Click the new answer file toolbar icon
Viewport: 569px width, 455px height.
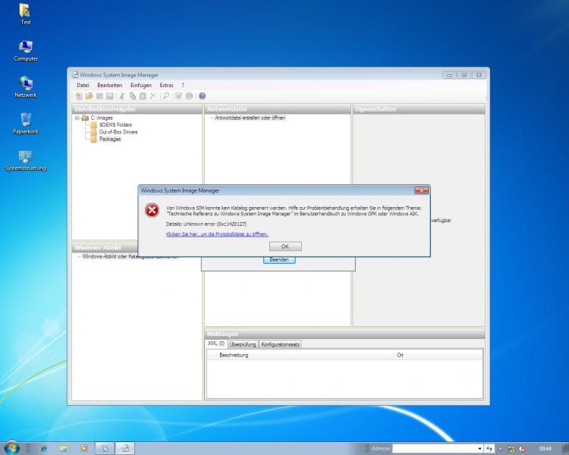click(x=79, y=96)
